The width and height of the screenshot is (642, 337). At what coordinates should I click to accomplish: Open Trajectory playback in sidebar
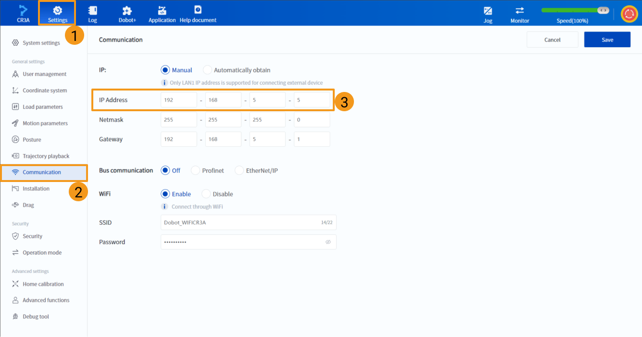[x=46, y=156]
